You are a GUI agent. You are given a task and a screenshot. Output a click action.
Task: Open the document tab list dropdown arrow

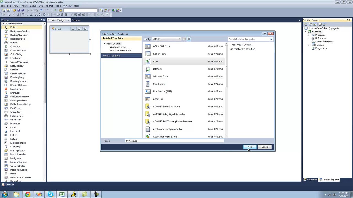point(299,20)
